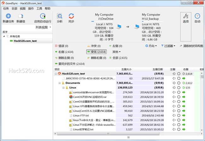Image resolution: width=205 pixels, height=141 pixels.
Task: Click the Clear tree (清除树状结构图) icon
Action: 181,46
